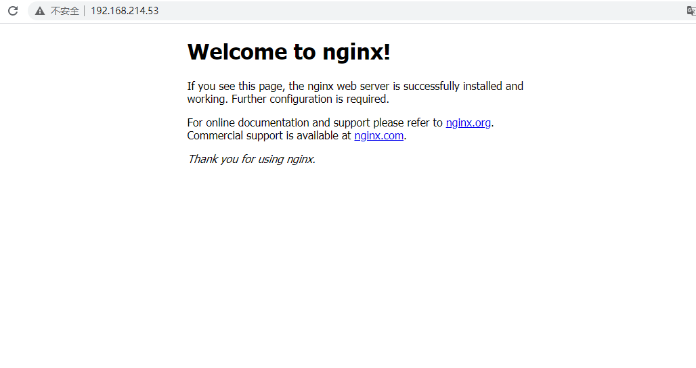Click the "Thank you for using nginx." text
Viewport: 696px width, 368px height.
click(251, 159)
